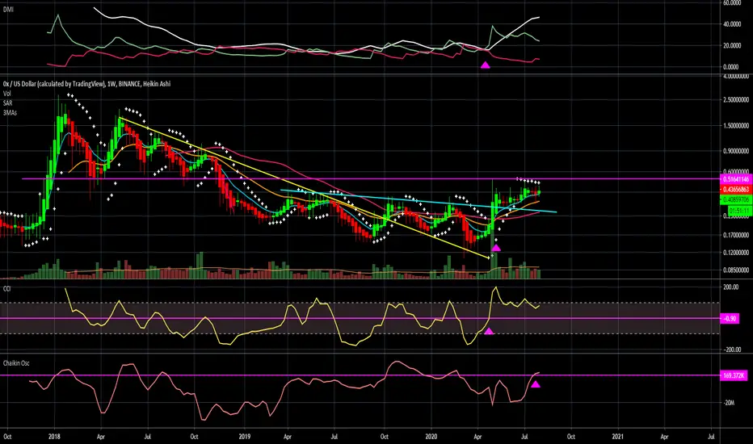The image size is (753, 444).
Task: Click the 200.00 CCI scale value
Action: point(731,287)
